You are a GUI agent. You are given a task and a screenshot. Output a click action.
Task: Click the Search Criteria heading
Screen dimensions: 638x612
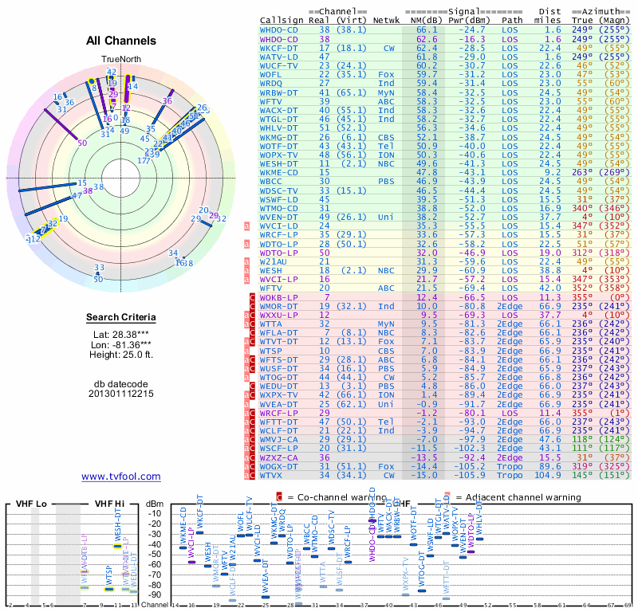click(121, 317)
